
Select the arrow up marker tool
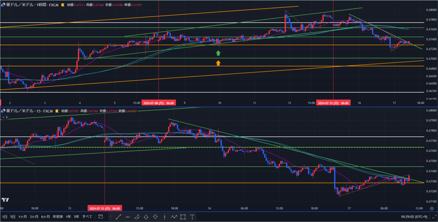click(146, 217)
